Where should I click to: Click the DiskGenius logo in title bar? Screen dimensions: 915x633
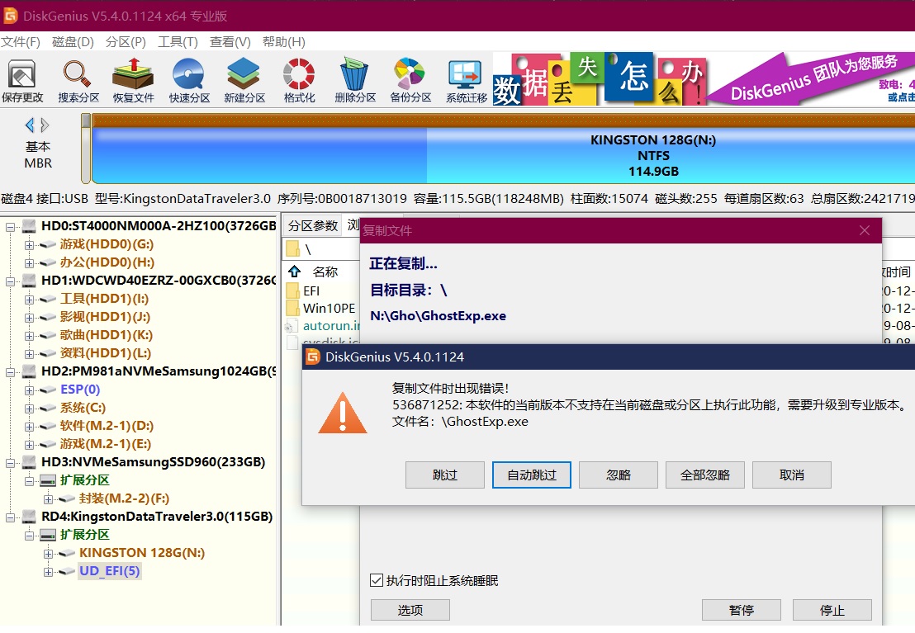[11, 16]
